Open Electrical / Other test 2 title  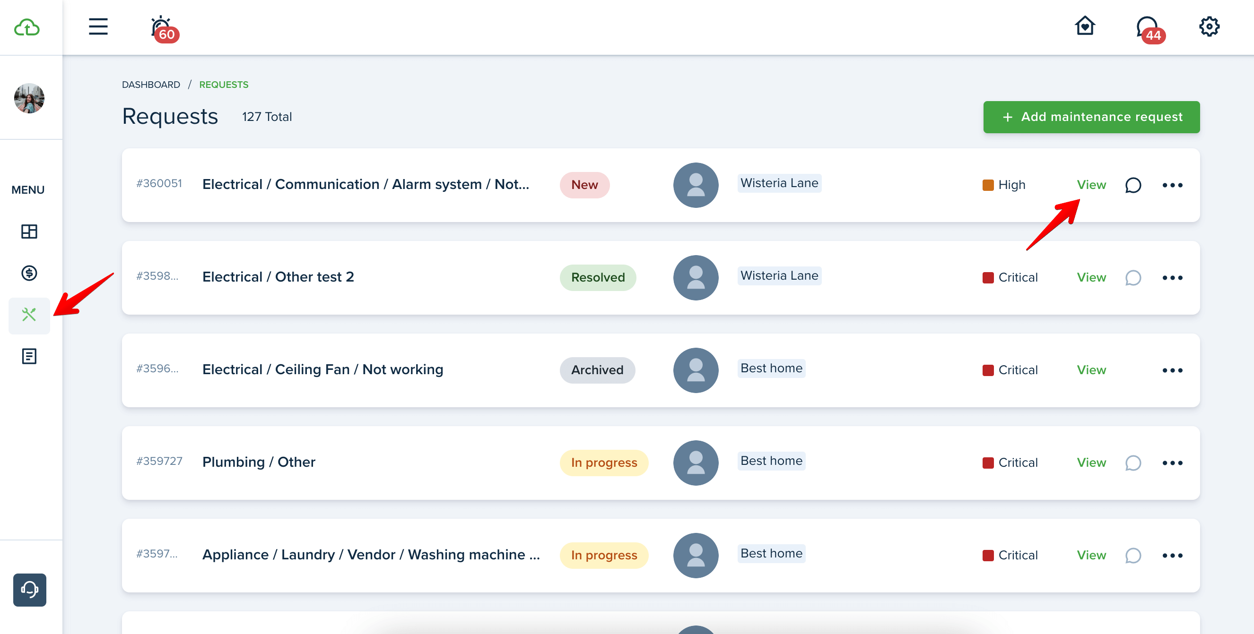278,277
